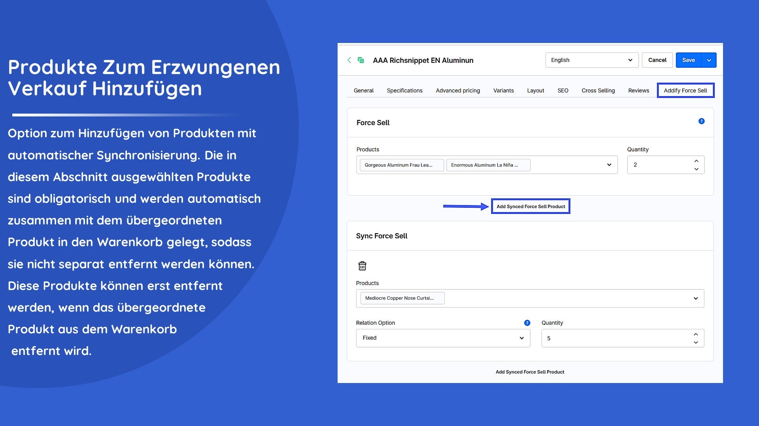The width and height of the screenshot is (759, 426).
Task: Click the Mediocre Copper Nose Curtai product tag
Action: point(402,298)
